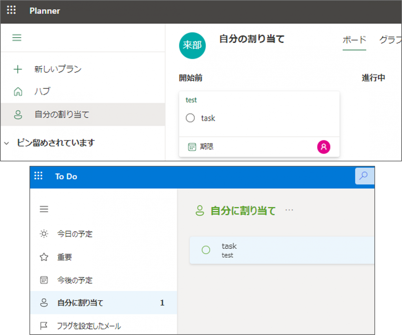The image size is (402, 335).
Task: Set 期限 due date on task card
Action: point(206,146)
